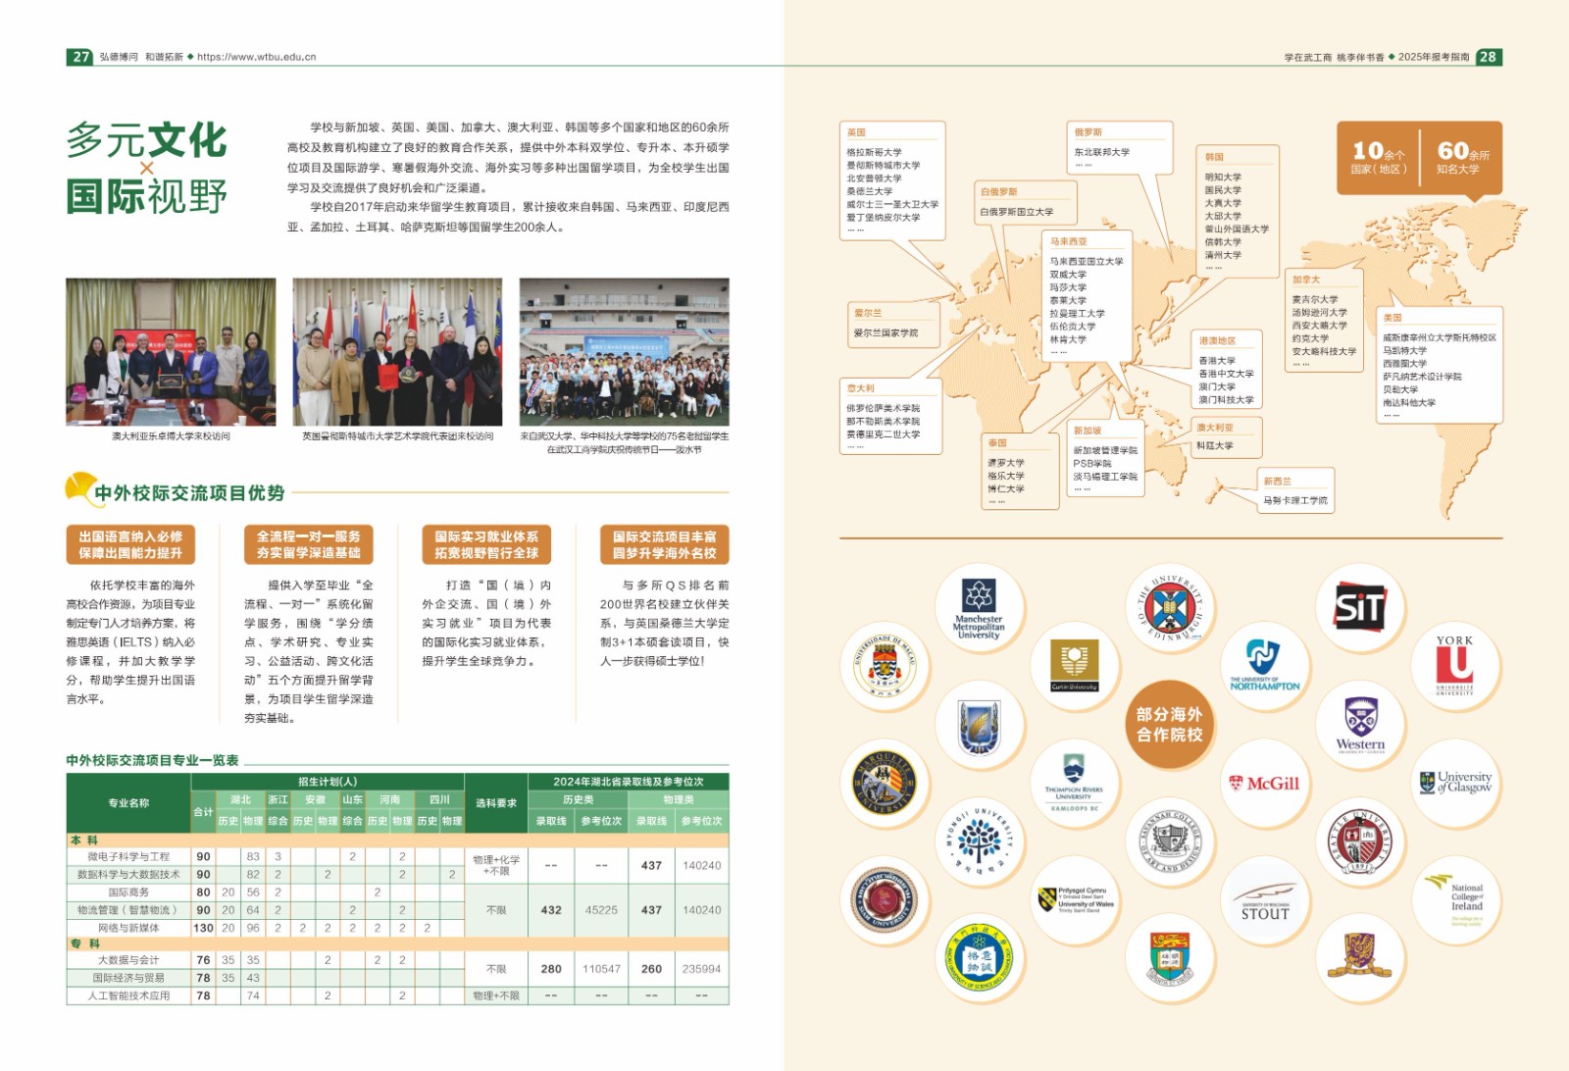Click the Macau University of Science and Technology emblem
This screenshot has width=1569, height=1071.
point(979,956)
